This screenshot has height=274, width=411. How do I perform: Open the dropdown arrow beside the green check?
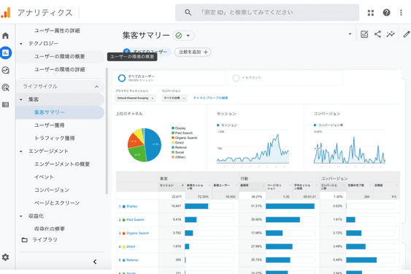pyautogui.click(x=188, y=36)
